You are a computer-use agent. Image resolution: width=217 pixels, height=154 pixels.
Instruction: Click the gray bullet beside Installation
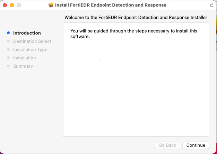[x=8, y=58]
